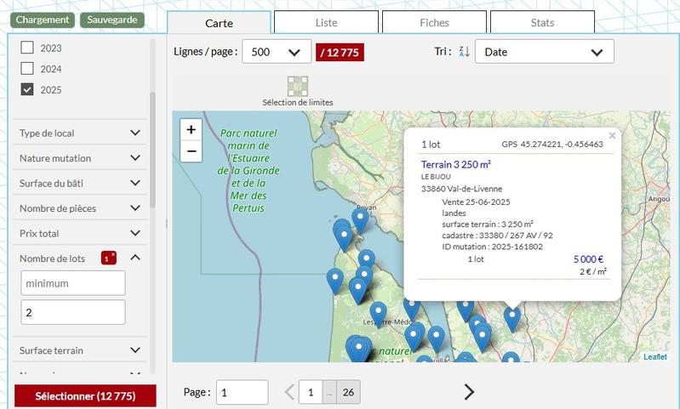Close the map popup with the X
The width and height of the screenshot is (680, 409).
pos(611,135)
